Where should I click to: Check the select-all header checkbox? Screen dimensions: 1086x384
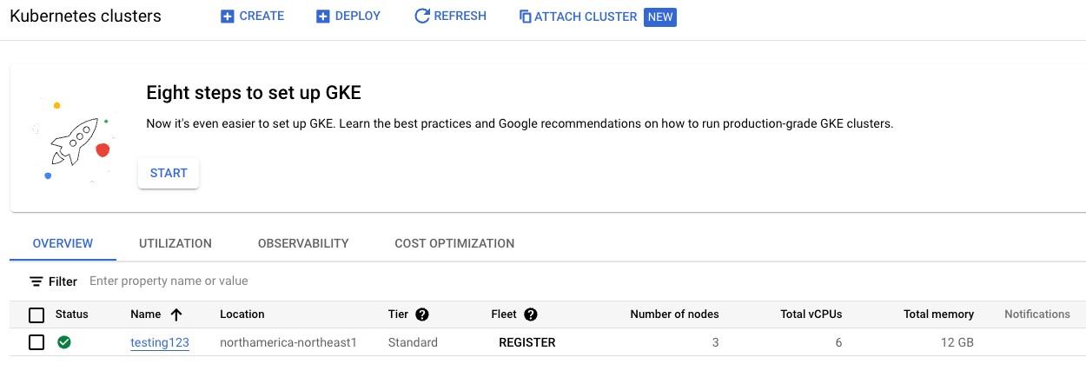36,314
